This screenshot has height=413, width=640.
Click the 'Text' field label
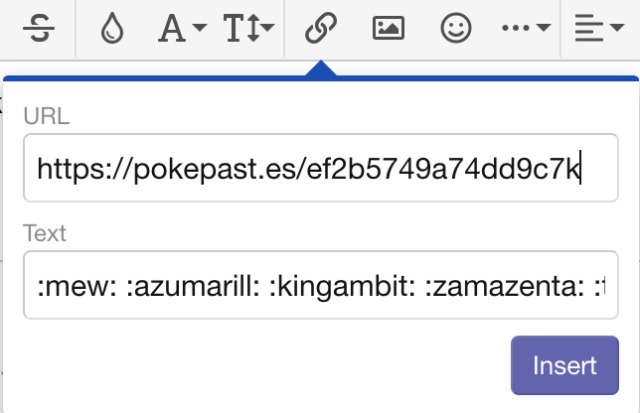[44, 233]
